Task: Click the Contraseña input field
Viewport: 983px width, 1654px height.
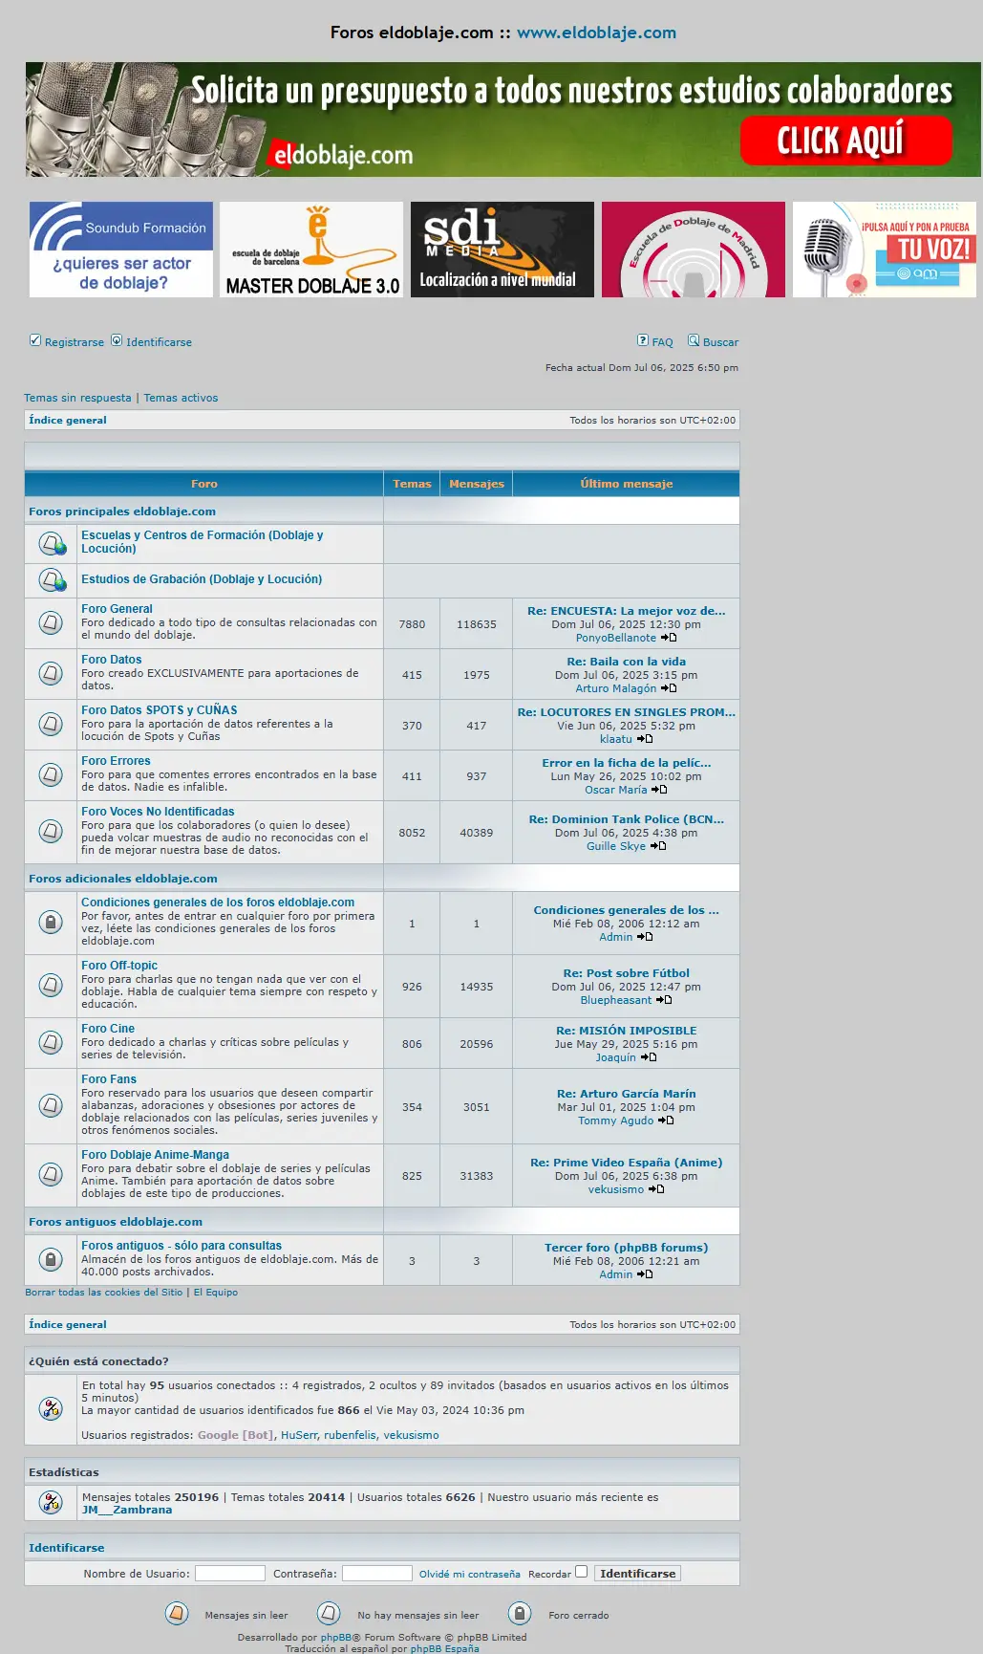Action: (377, 1574)
